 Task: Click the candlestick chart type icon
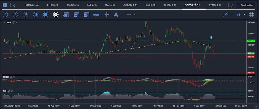point(239,15)
